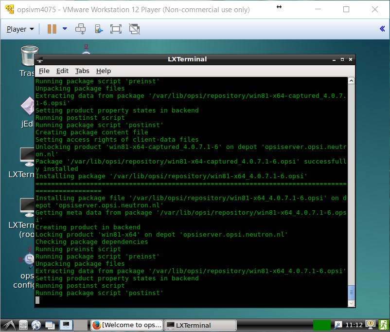390x332 pixels.
Task: Click the 'Creating package content file' line
Action: pyautogui.click(x=92, y=132)
